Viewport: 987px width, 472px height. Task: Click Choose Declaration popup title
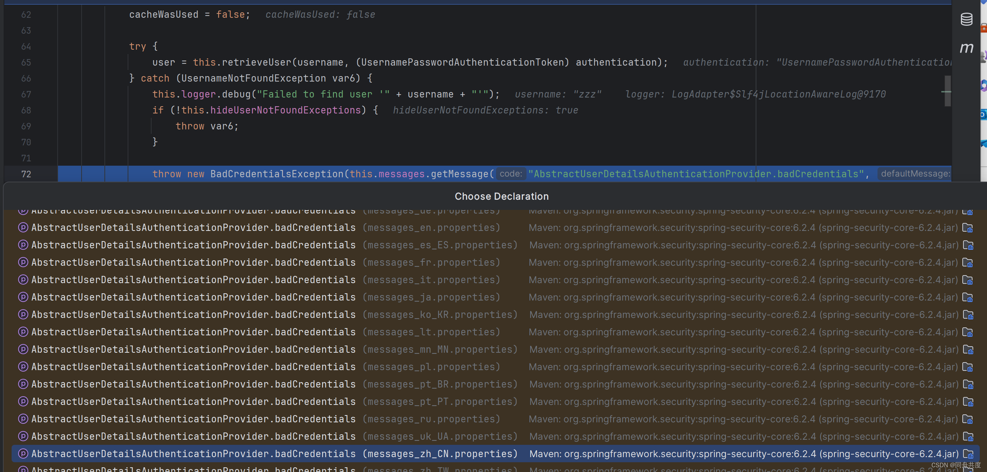(501, 196)
